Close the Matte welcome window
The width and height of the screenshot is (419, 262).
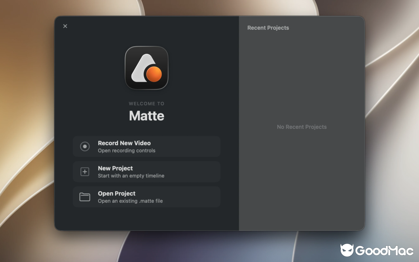pos(65,26)
